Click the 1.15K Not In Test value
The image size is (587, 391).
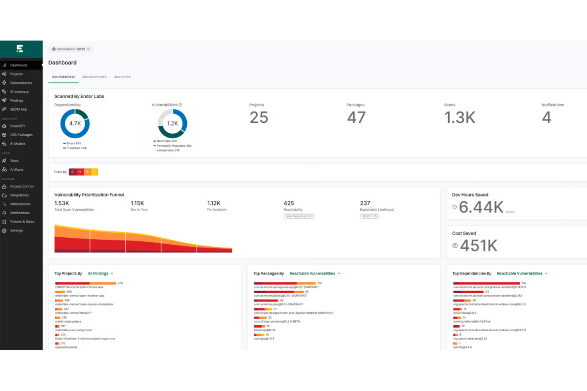[137, 203]
